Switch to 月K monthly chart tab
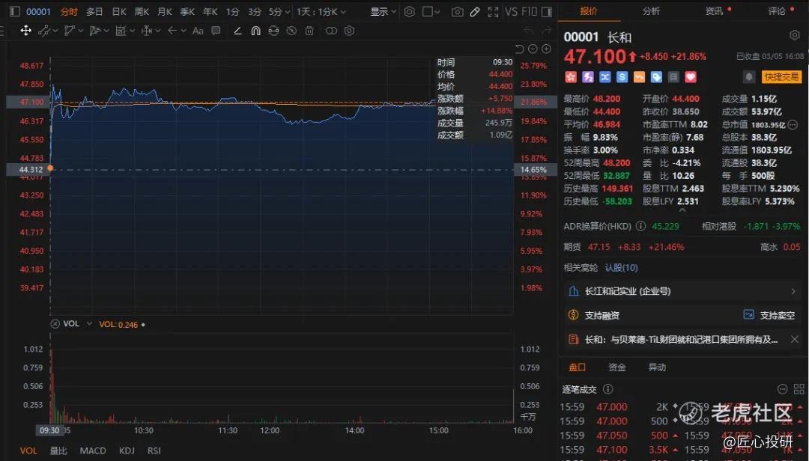 tap(165, 11)
